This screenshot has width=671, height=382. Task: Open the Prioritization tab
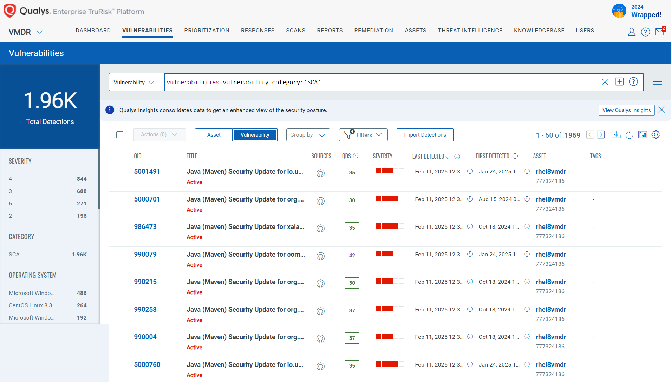tap(207, 31)
